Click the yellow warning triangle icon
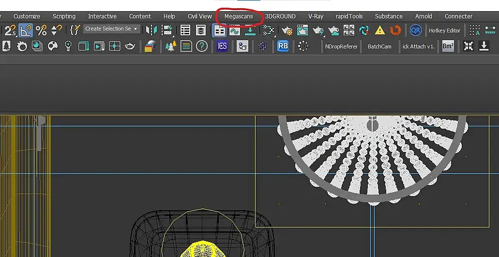Image resolution: width=499 pixels, height=257 pixels. pyautogui.click(x=379, y=30)
